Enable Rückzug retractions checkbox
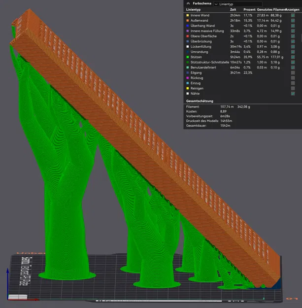 293,78
